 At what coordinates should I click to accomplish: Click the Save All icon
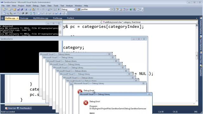click(22, 9)
